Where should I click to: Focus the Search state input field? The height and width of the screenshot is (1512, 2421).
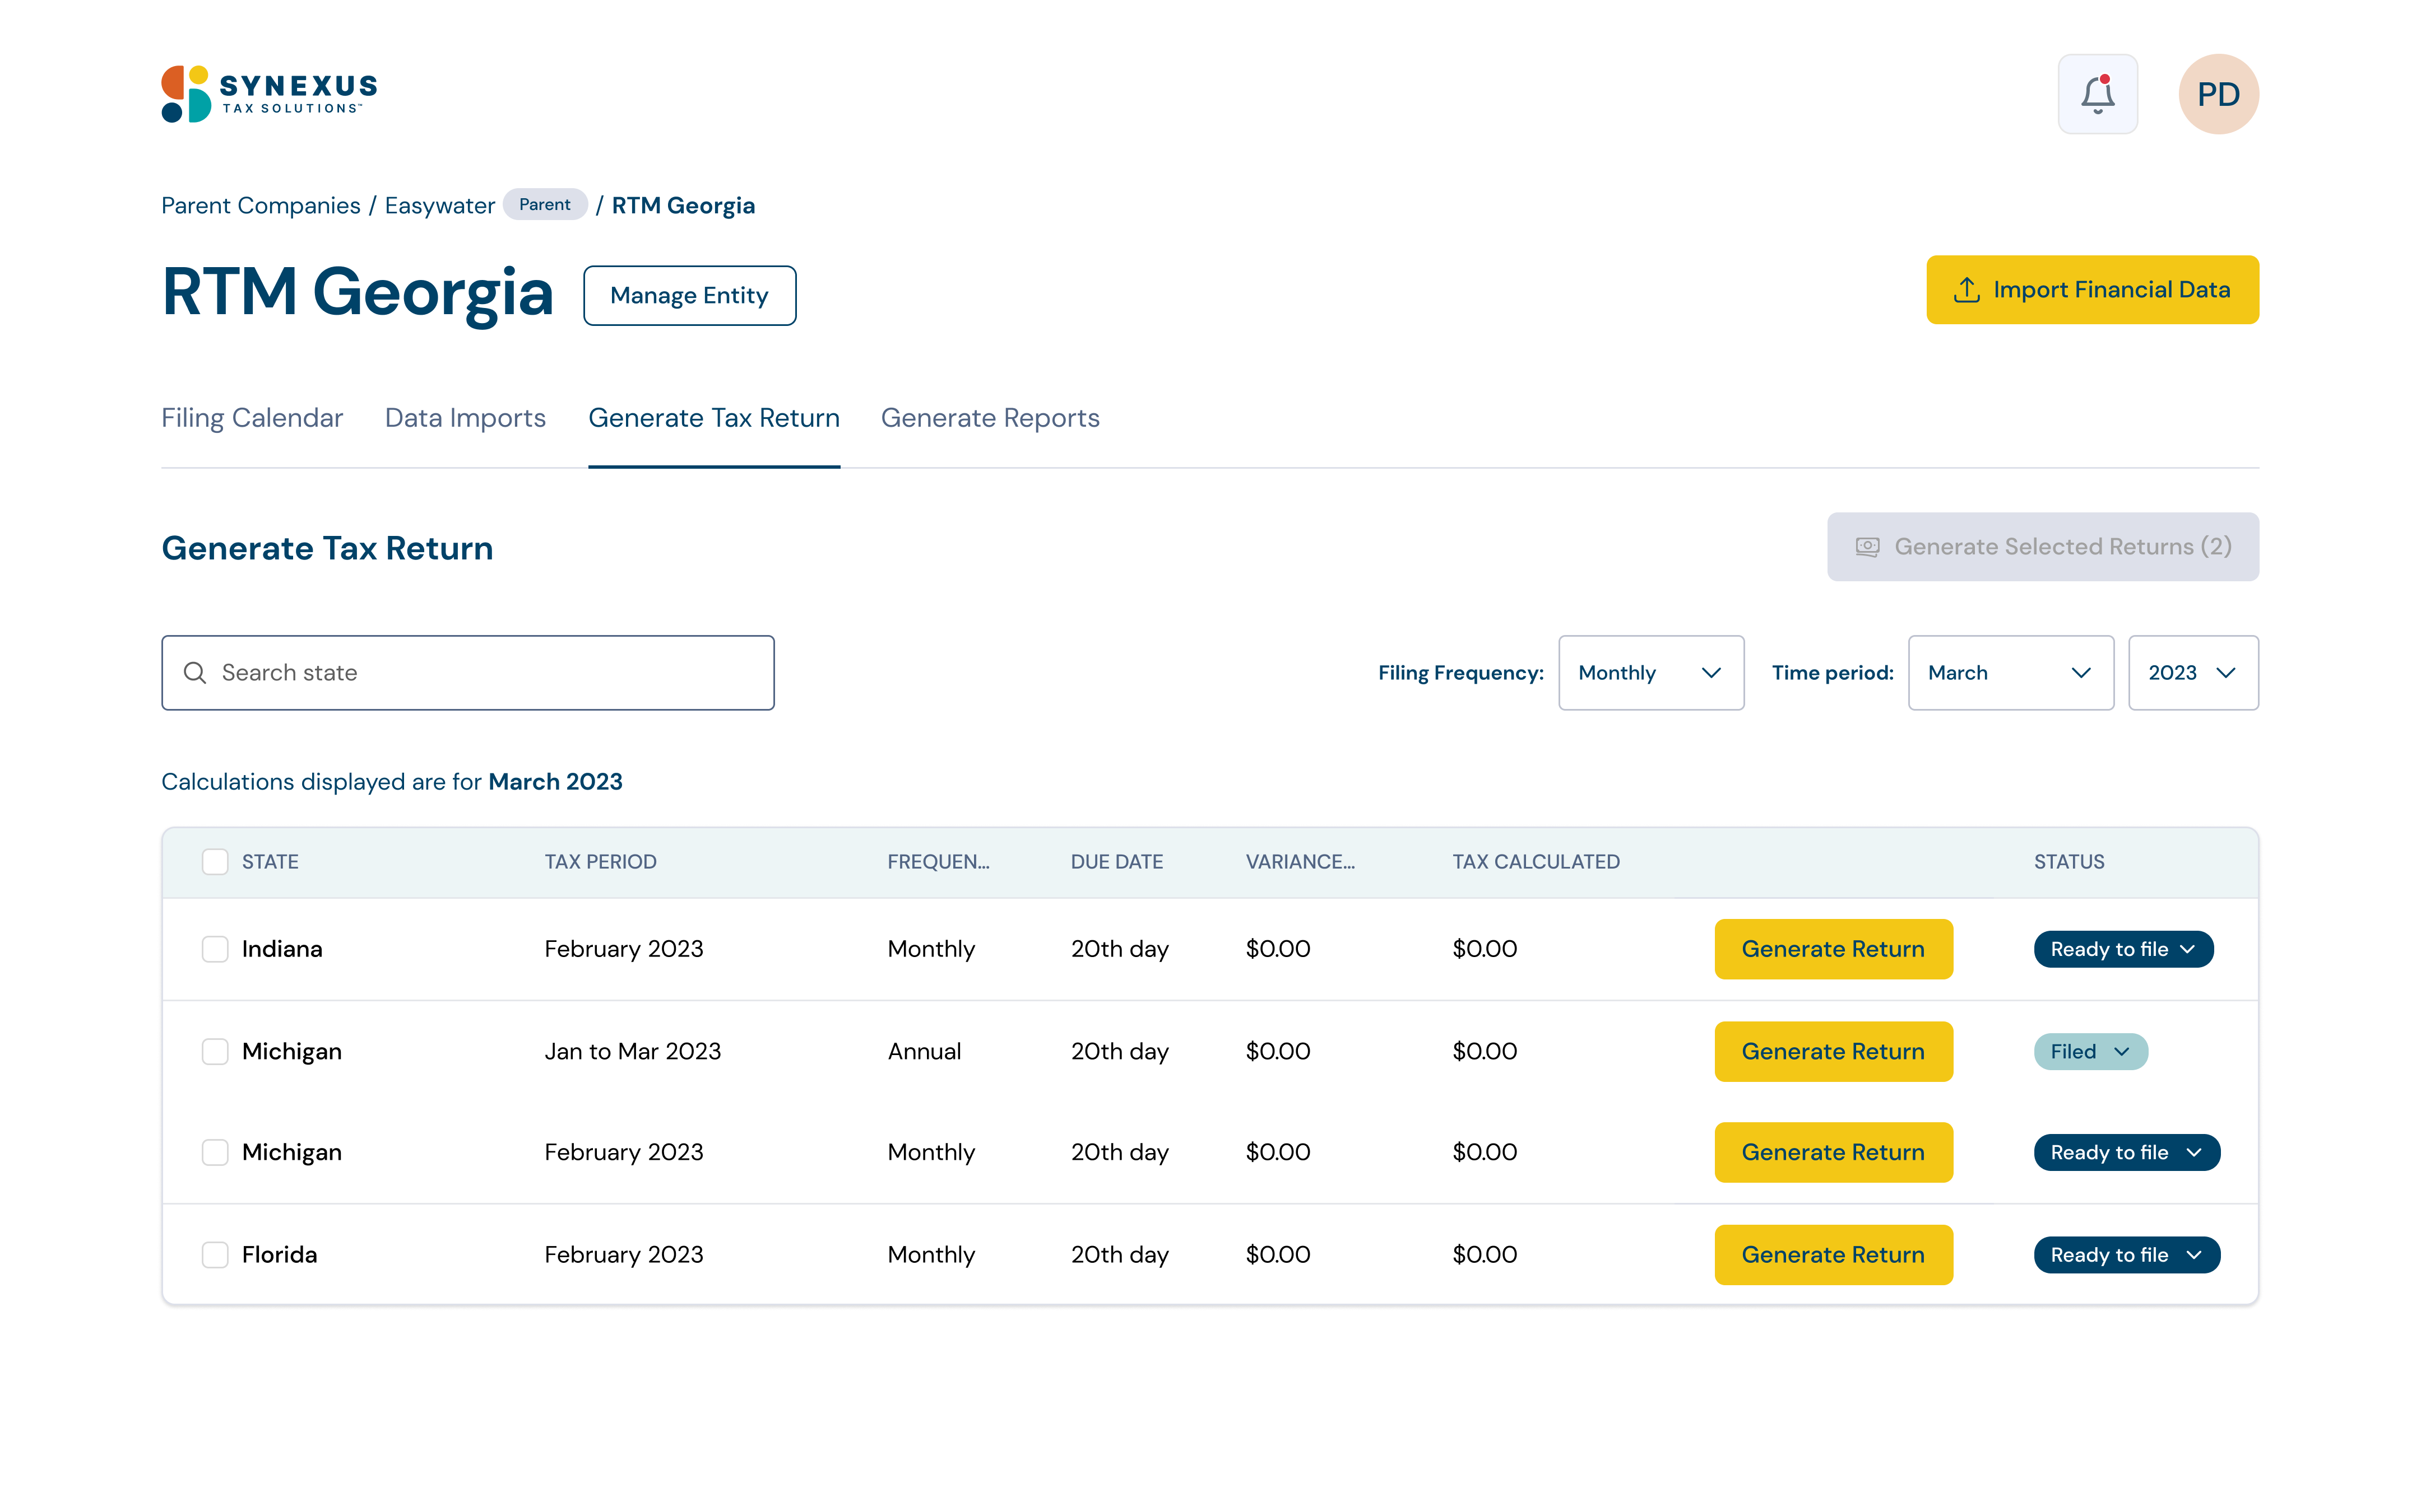pos(490,673)
